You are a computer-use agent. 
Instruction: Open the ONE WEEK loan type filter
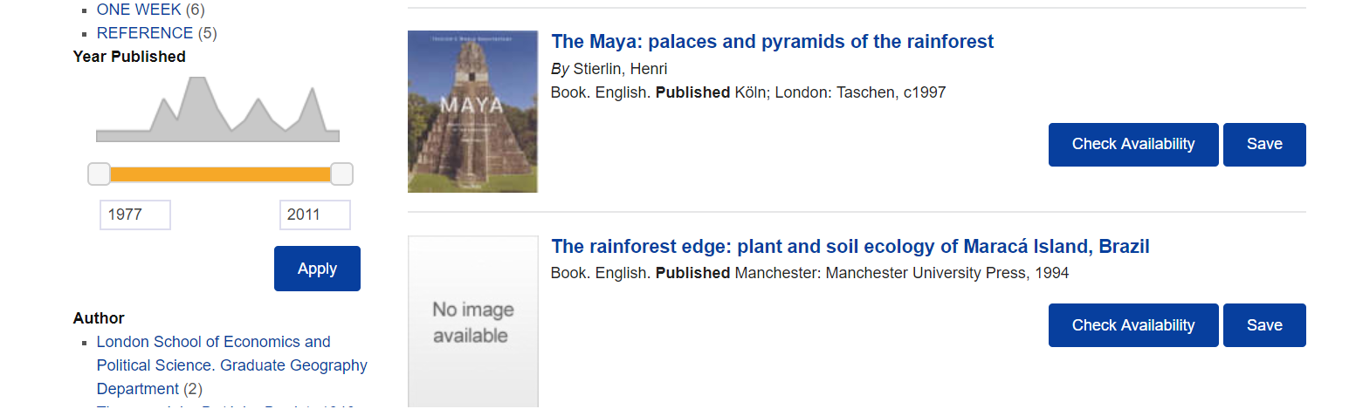(x=139, y=10)
